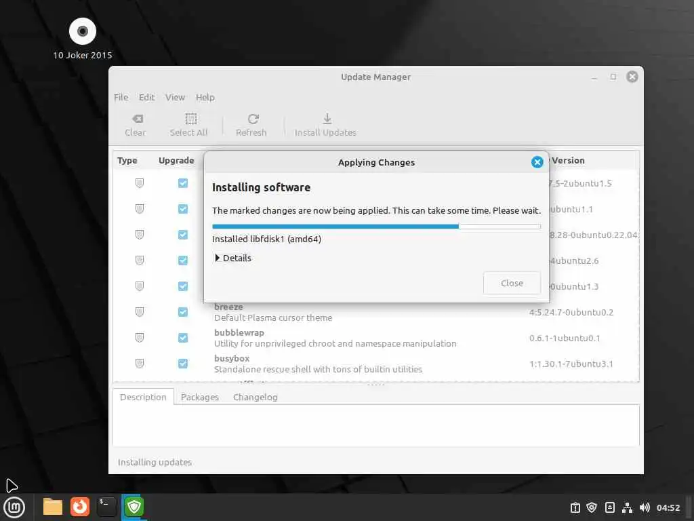Open the File menu
Viewport: 694px width, 521px height.
click(x=121, y=97)
